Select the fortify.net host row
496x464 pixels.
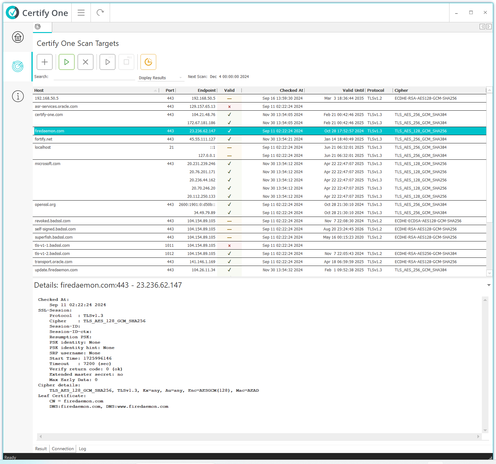(x=260, y=139)
